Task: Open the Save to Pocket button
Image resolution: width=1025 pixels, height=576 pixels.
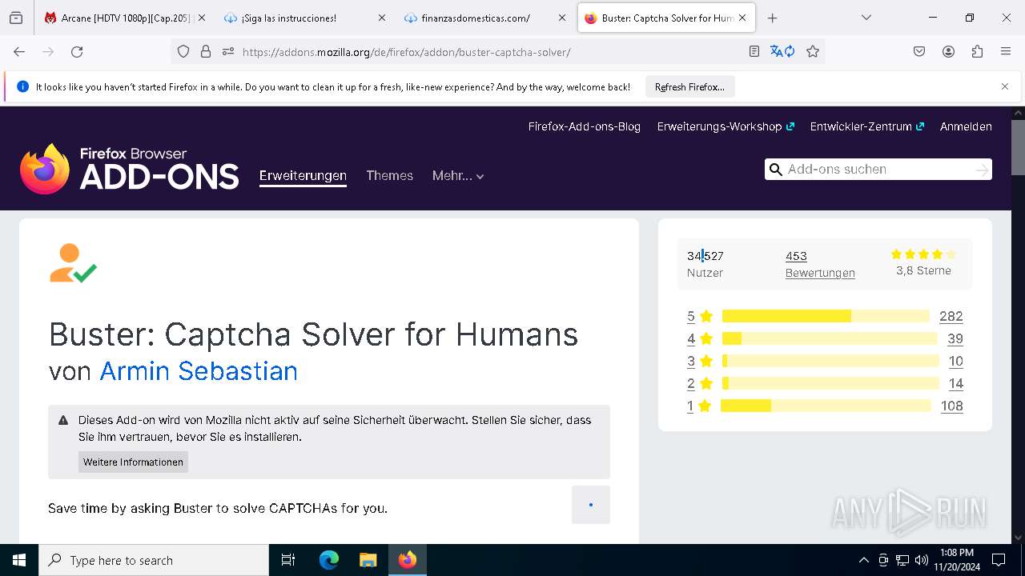Action: tap(919, 51)
